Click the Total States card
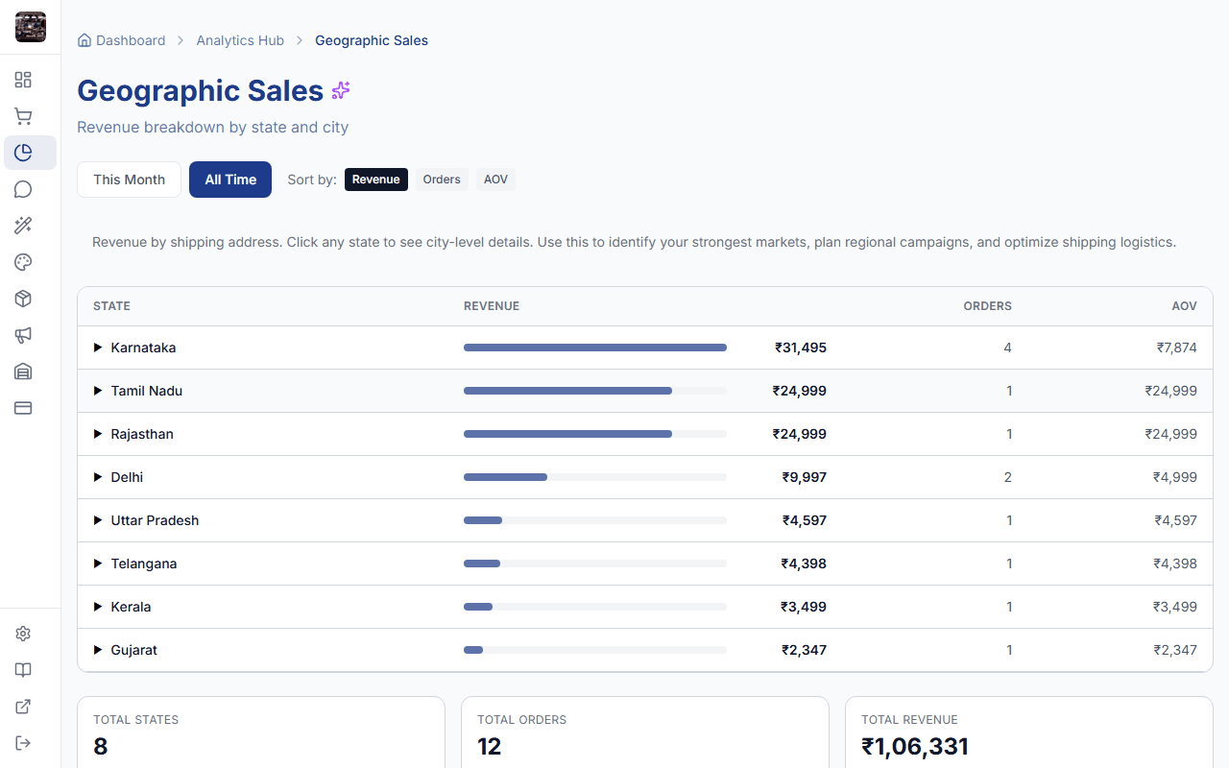This screenshot has height=768, width=1229. click(261, 732)
